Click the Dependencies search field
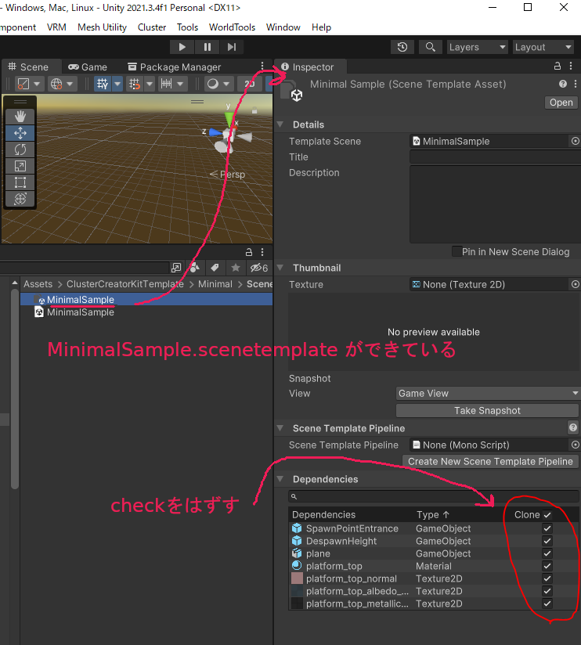The image size is (581, 645). [x=434, y=496]
